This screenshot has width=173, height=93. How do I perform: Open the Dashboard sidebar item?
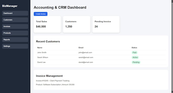coord(15,13)
